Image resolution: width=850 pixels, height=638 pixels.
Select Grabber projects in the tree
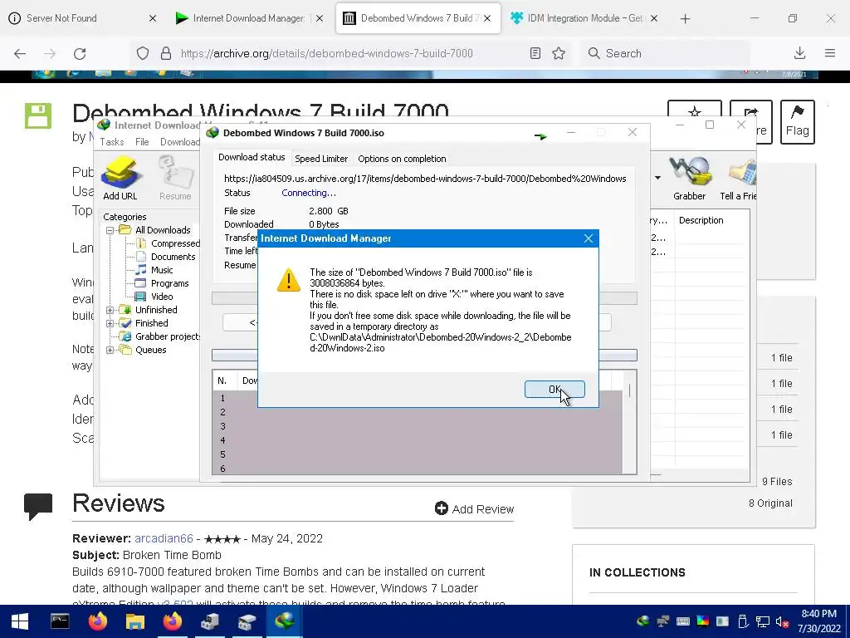pyautogui.click(x=168, y=336)
